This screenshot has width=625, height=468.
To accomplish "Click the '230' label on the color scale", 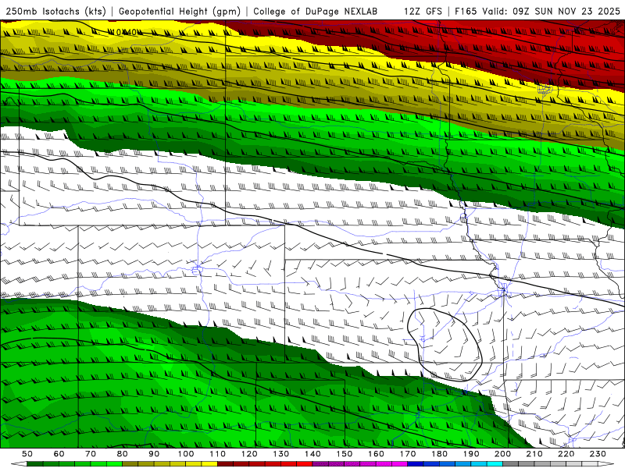I will pyautogui.click(x=598, y=454).
